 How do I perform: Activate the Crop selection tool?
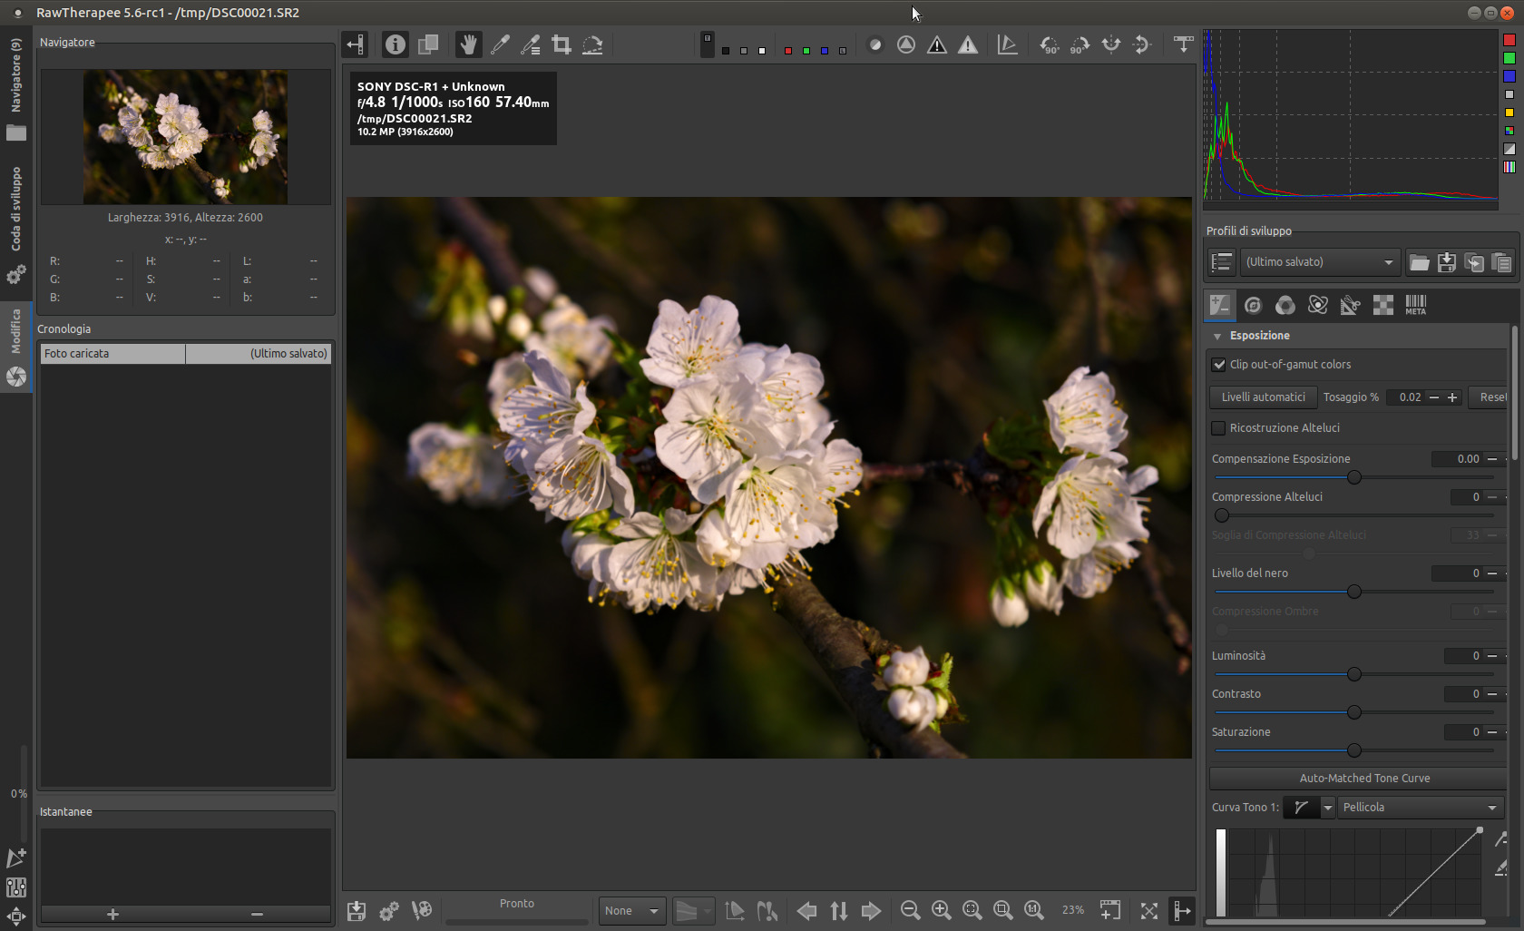562,44
